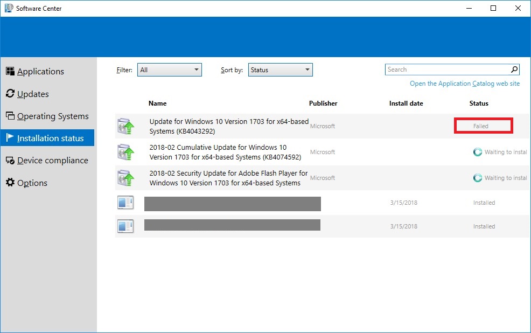Select the Installation status sidebar item
Image resolution: width=531 pixels, height=333 pixels.
pyautogui.click(x=50, y=138)
